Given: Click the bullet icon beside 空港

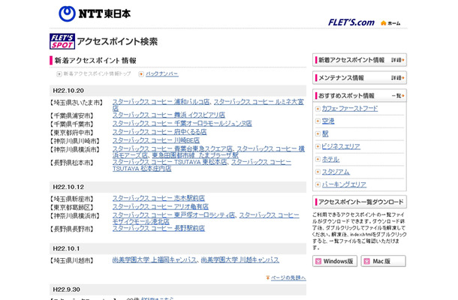Looking at the screenshot, I should click(318, 121).
